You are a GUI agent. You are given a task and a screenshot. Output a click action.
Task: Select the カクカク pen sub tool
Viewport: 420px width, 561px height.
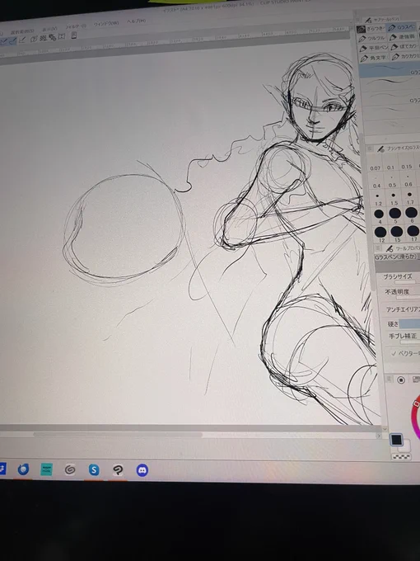(405, 57)
